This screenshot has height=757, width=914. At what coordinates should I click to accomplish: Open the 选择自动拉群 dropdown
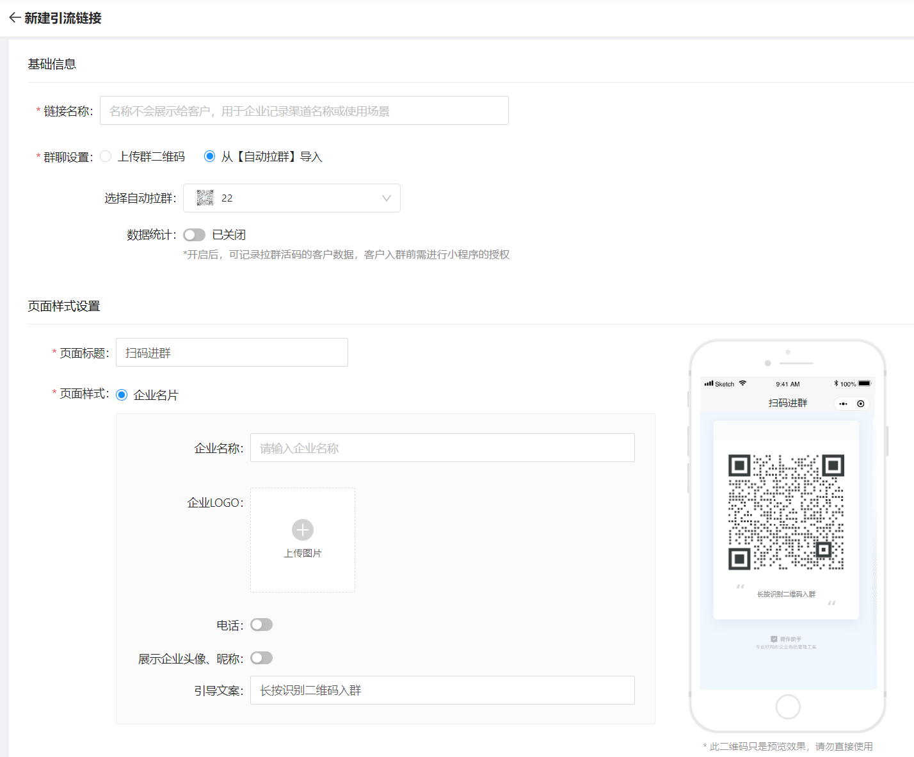click(292, 198)
